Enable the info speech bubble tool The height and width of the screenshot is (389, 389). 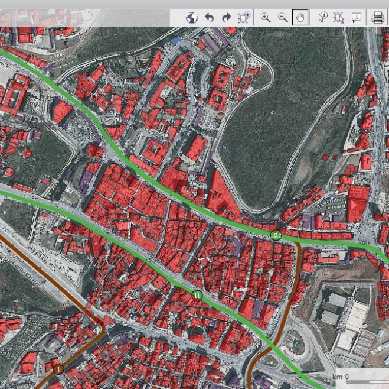356,18
